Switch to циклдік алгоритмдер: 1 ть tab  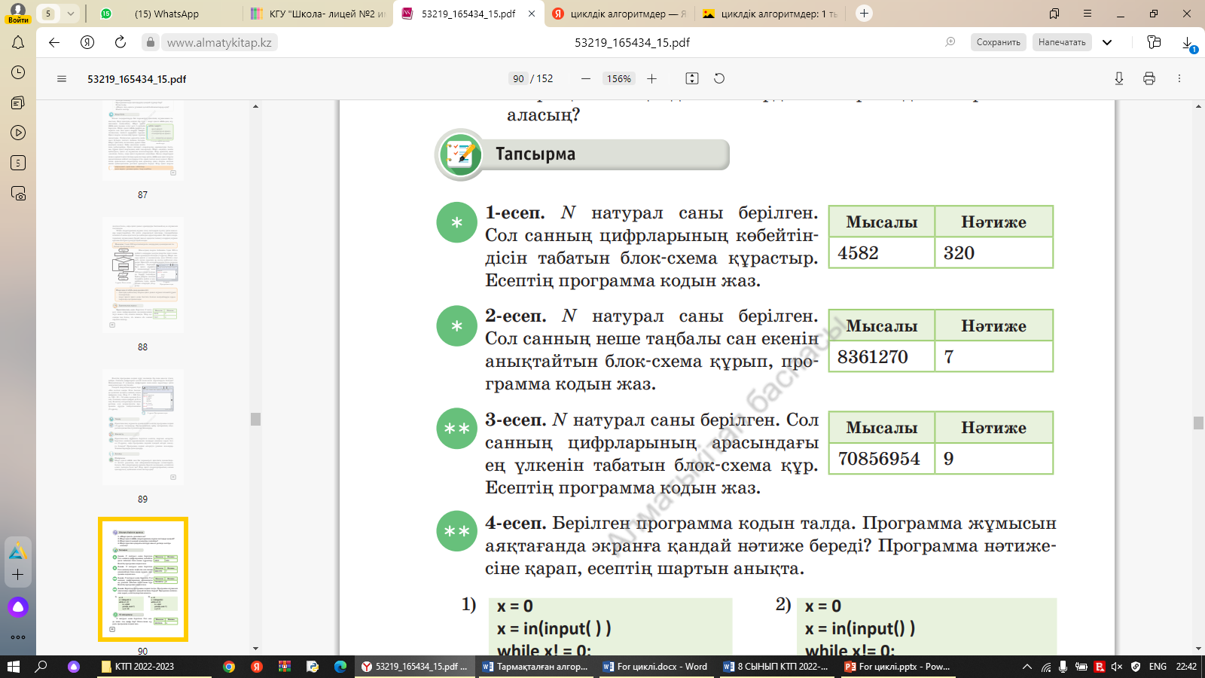point(770,14)
